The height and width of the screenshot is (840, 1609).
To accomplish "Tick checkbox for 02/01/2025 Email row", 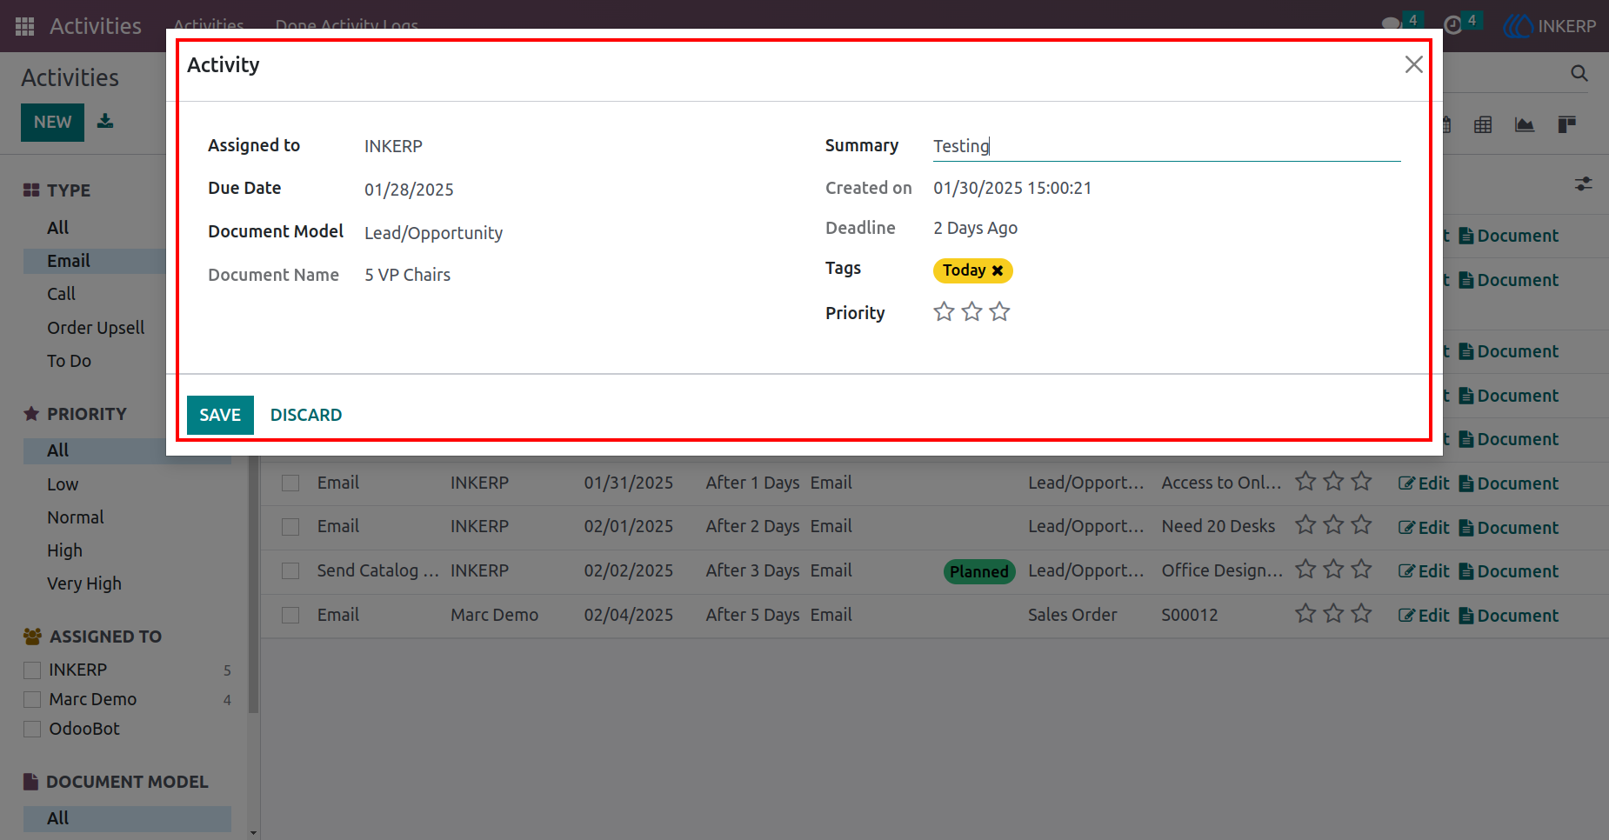I will pos(290,527).
